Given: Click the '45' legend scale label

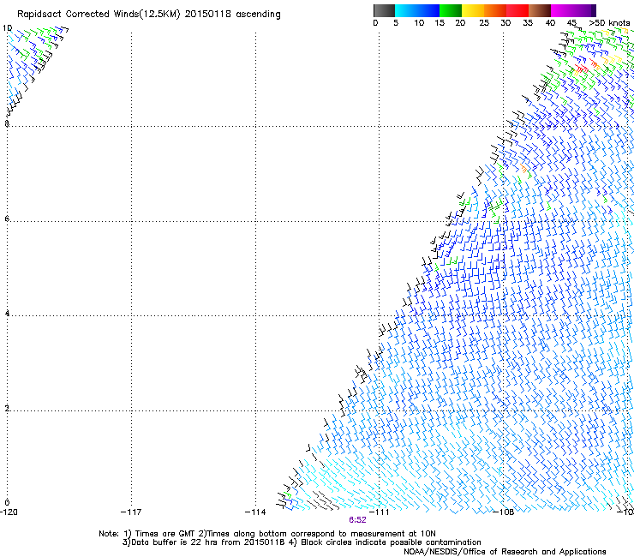Looking at the screenshot, I should click(571, 23).
